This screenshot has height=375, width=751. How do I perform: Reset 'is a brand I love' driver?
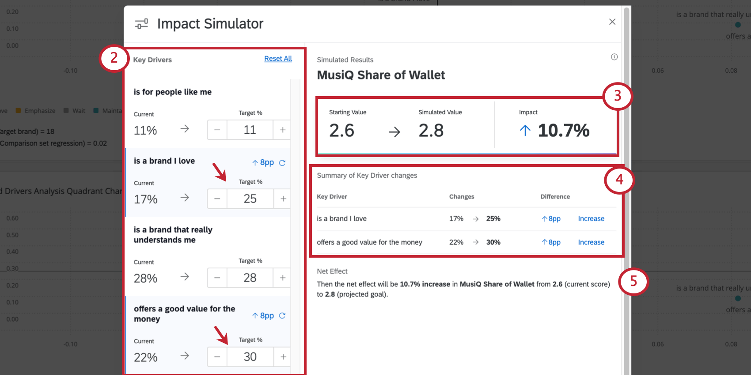(282, 163)
